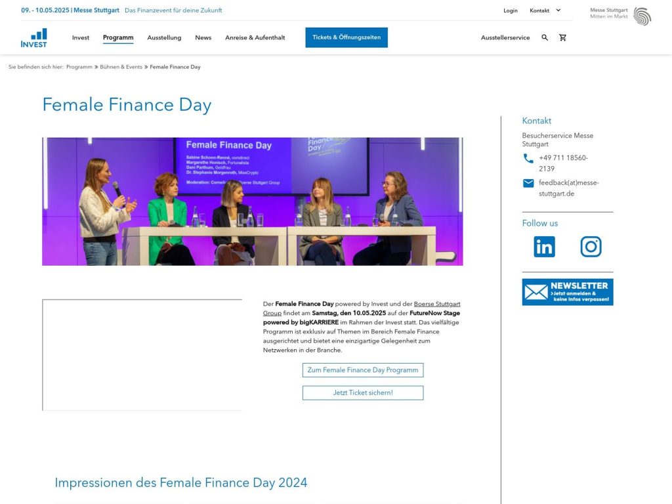Screen dimensions: 672x504
Task: Open Zum Female Finance Day Programm
Action: (362, 369)
